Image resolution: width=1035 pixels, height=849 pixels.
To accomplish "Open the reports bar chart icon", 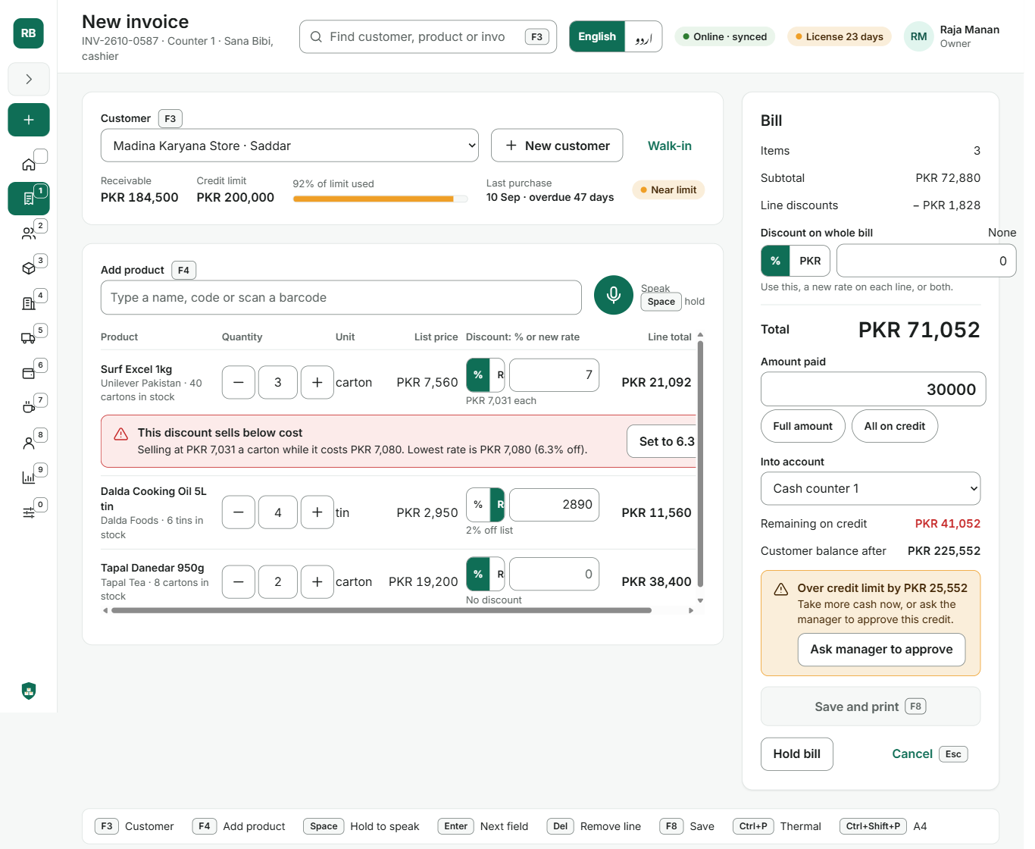I will pos(29,478).
